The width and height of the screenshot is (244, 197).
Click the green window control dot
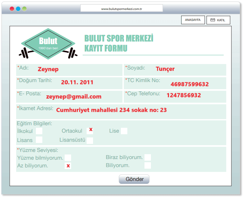tap(25, 9)
